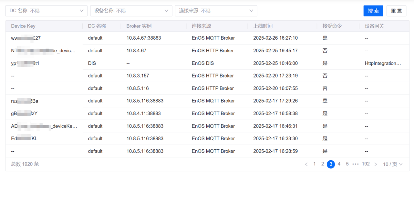Open the DC 名称 filter dropdown
414x200 pixels.
tap(46, 11)
